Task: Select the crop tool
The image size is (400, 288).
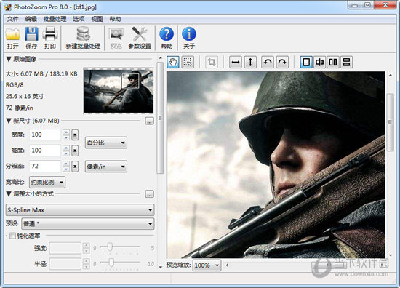Action: tap(212, 62)
